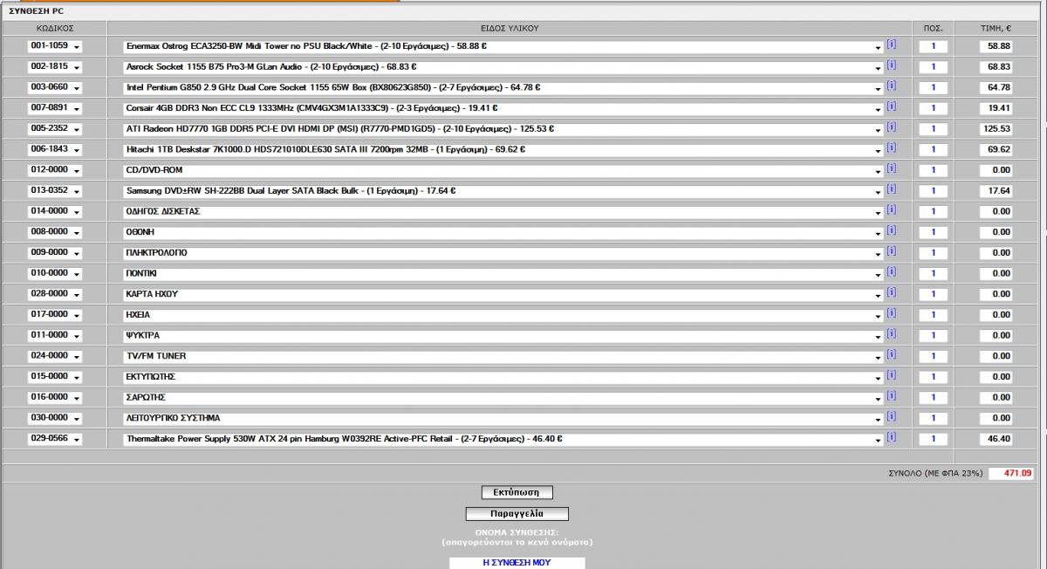This screenshot has height=569, width=1047.
Task: Open the 001-1059 code dropdown
Action: tap(54, 45)
